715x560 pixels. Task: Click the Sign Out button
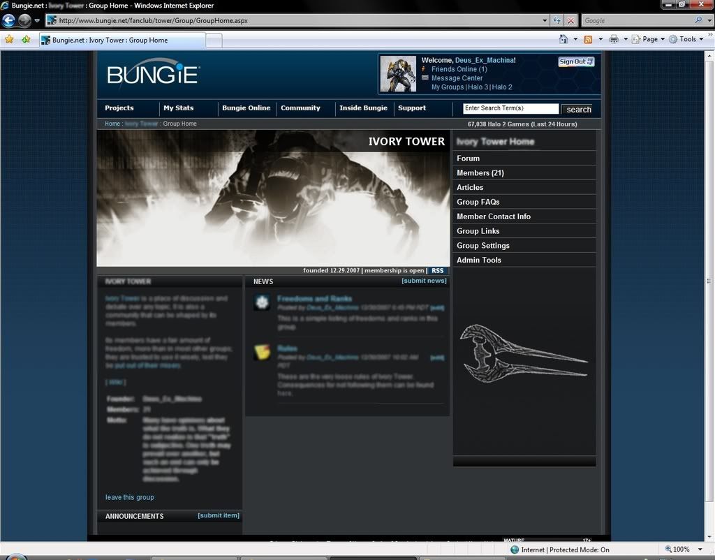576,61
